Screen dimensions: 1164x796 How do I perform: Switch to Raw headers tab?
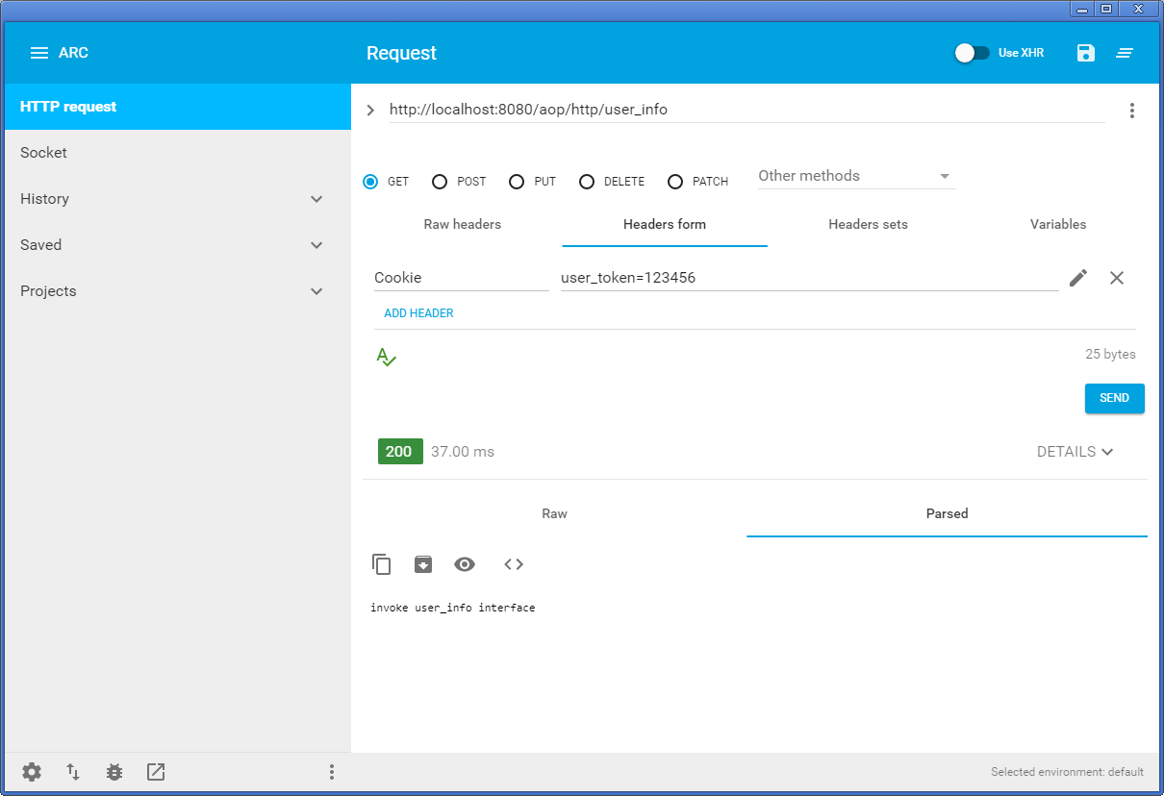pos(463,225)
